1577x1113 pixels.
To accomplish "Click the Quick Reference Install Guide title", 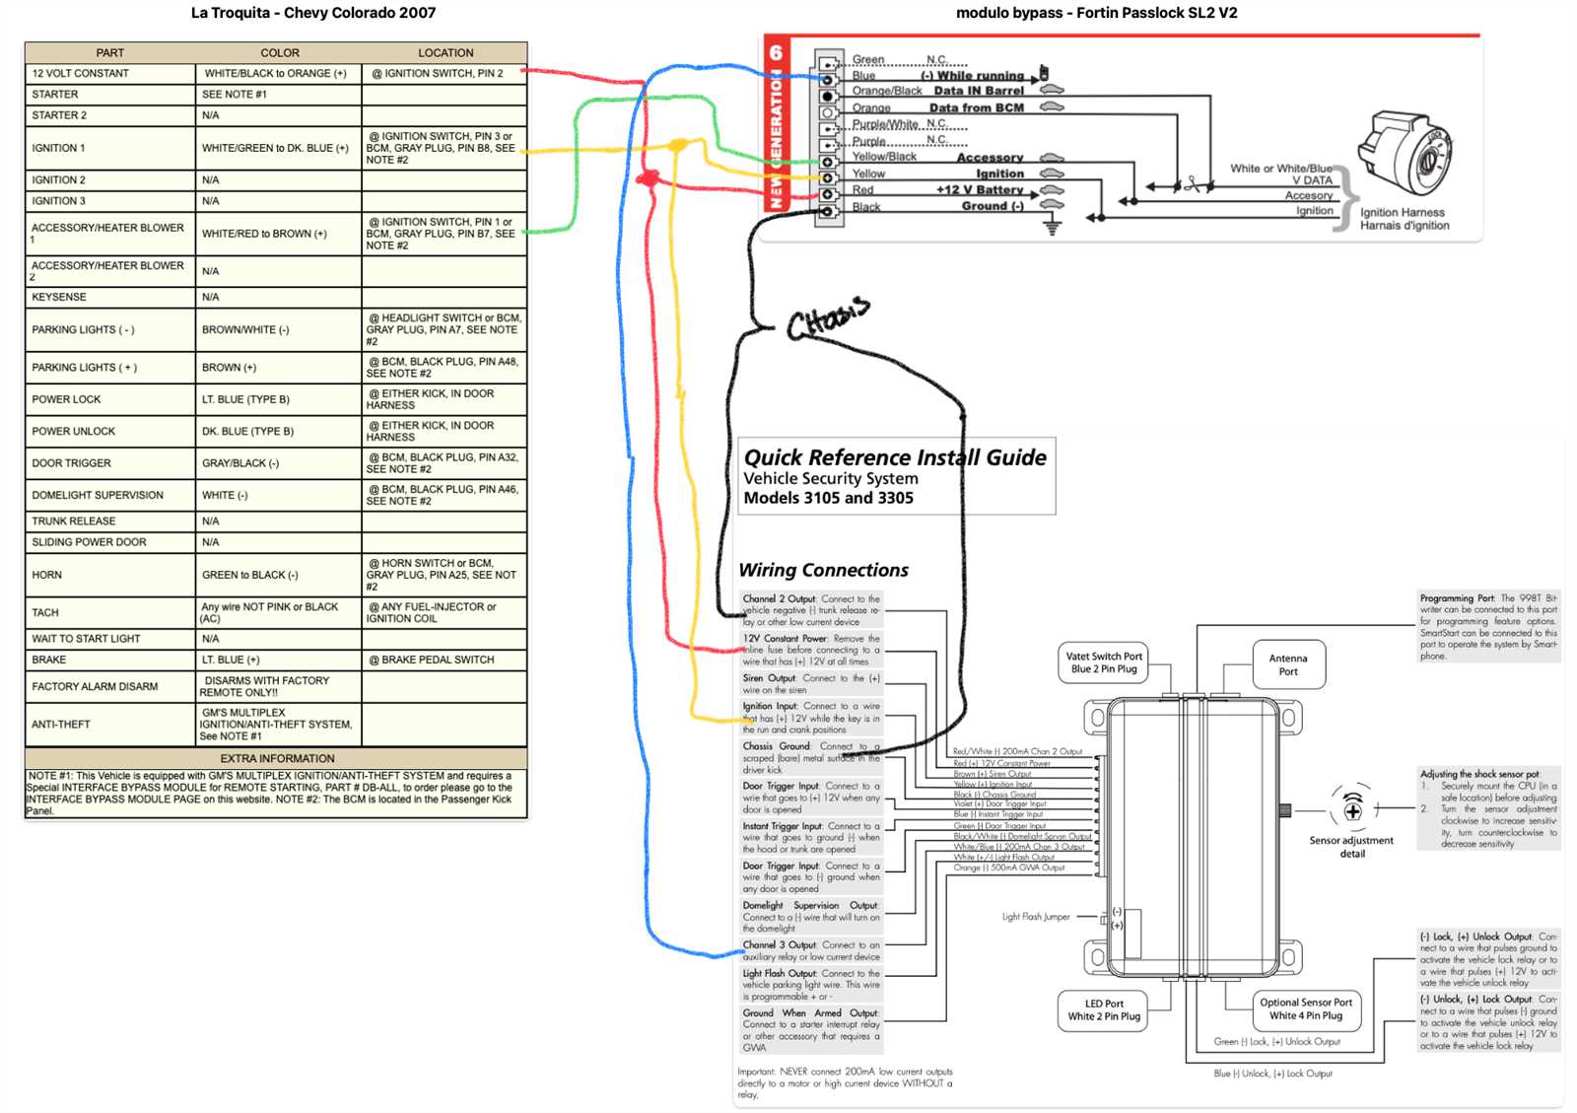I will (895, 456).
